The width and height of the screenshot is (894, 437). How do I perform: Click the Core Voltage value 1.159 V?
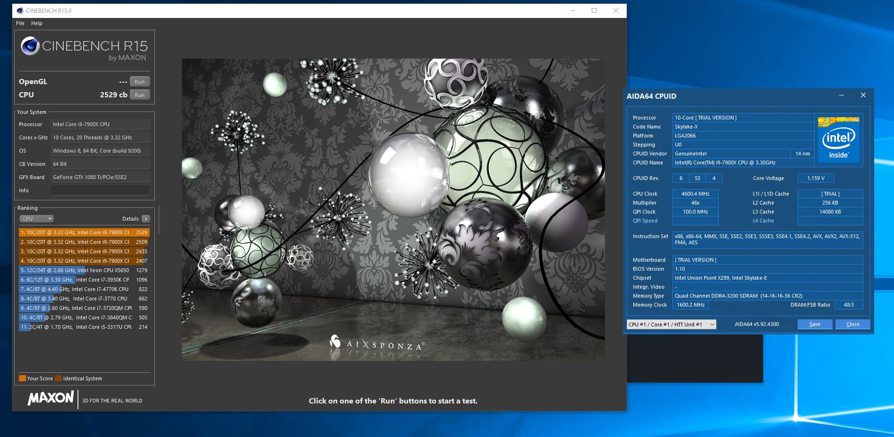816,178
